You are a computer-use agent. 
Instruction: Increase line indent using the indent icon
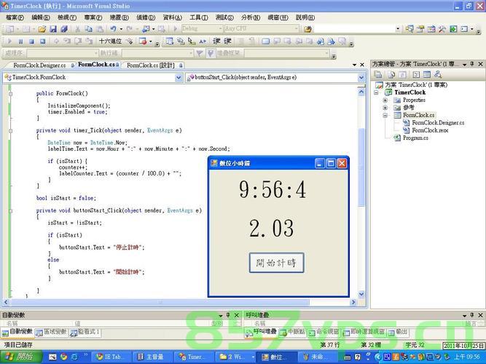(227, 41)
